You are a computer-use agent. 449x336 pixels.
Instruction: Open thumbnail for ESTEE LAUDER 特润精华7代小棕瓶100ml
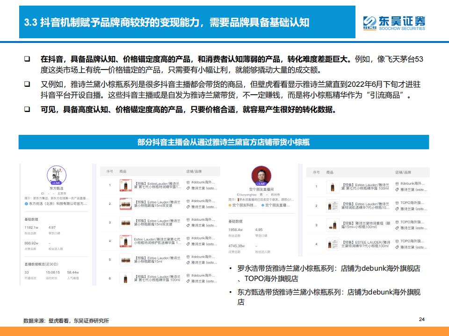pos(333,244)
